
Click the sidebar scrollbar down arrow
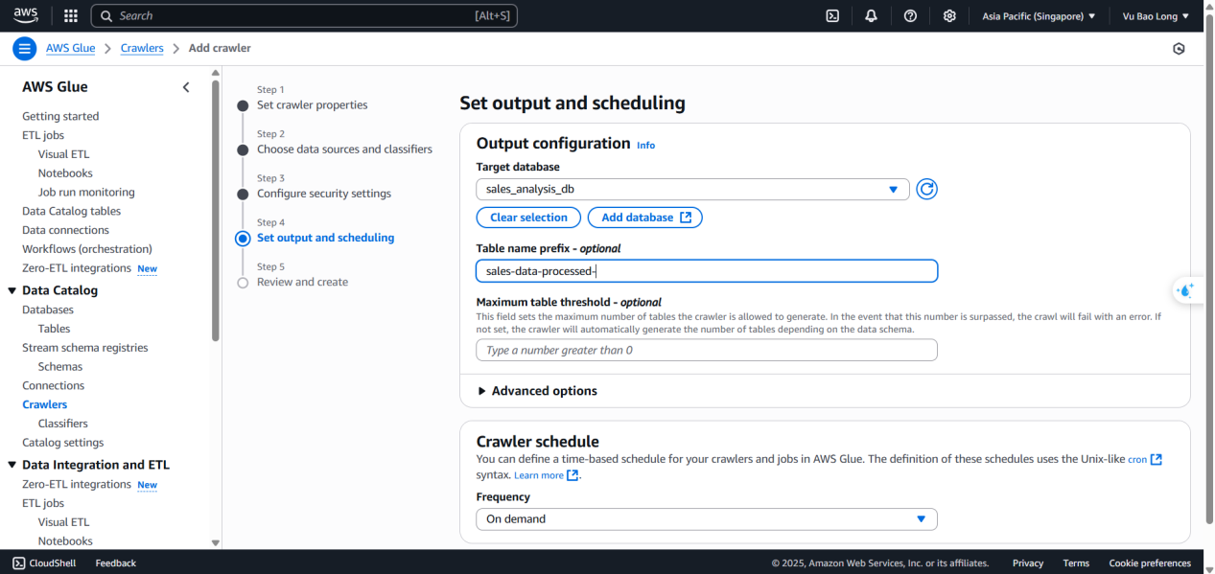click(x=216, y=541)
